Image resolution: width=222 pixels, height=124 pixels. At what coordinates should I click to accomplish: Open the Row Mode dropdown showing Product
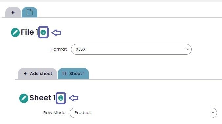click(x=143, y=113)
